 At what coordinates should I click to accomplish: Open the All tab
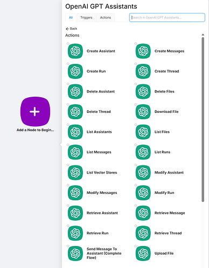click(x=71, y=18)
